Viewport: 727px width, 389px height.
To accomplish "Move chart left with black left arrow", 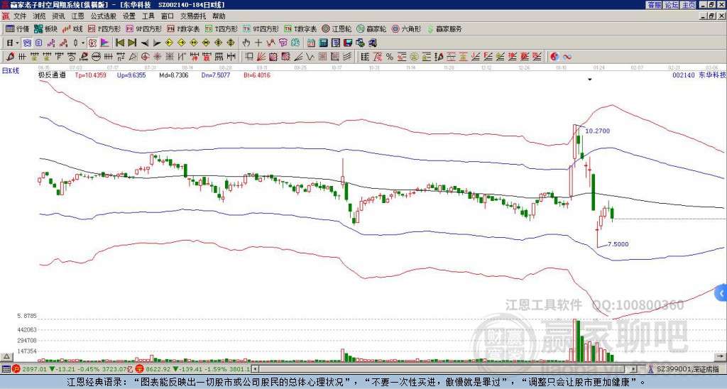I will [x=144, y=43].
